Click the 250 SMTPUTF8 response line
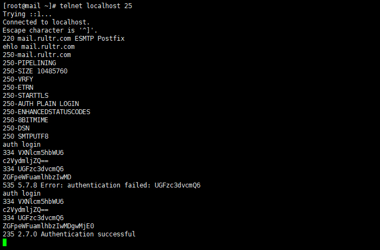380x250 pixels. click(x=26, y=136)
